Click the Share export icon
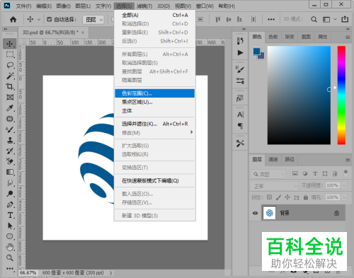This screenshot has width=354, height=278. tap(345, 19)
